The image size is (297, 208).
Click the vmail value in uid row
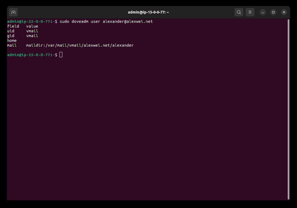coord(32,31)
